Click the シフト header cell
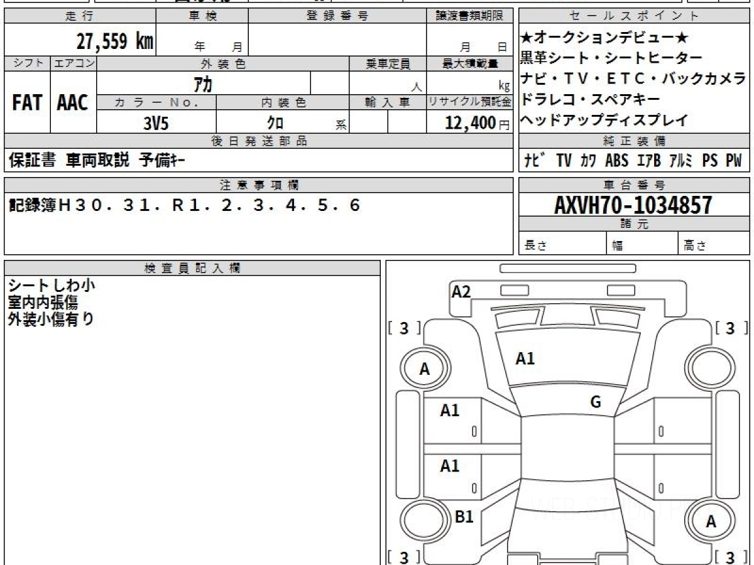This screenshot has width=754, height=565. [28, 63]
